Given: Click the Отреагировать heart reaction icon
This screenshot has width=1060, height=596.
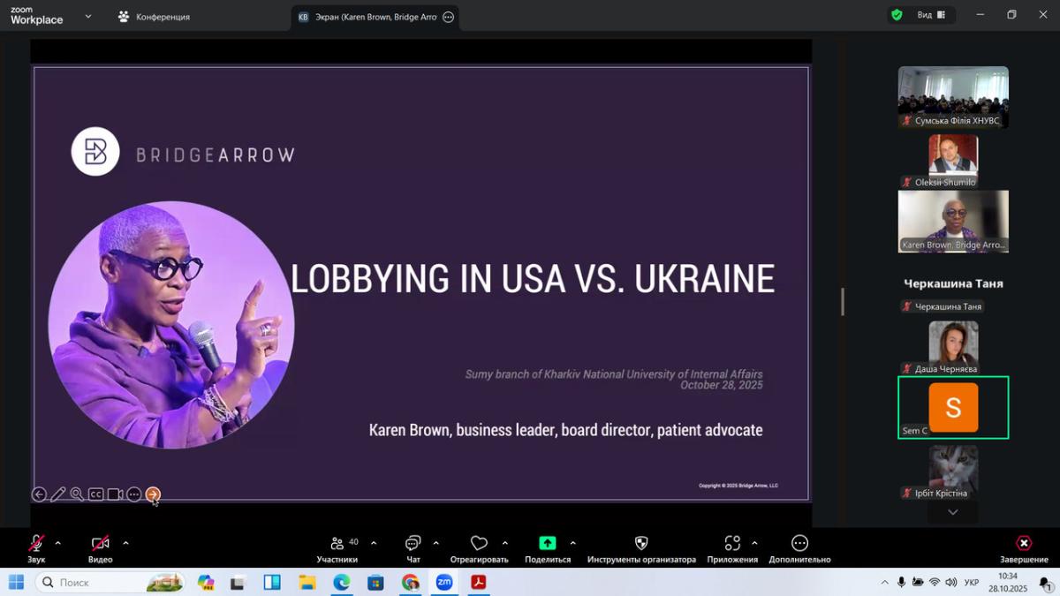Looking at the screenshot, I should tap(479, 544).
